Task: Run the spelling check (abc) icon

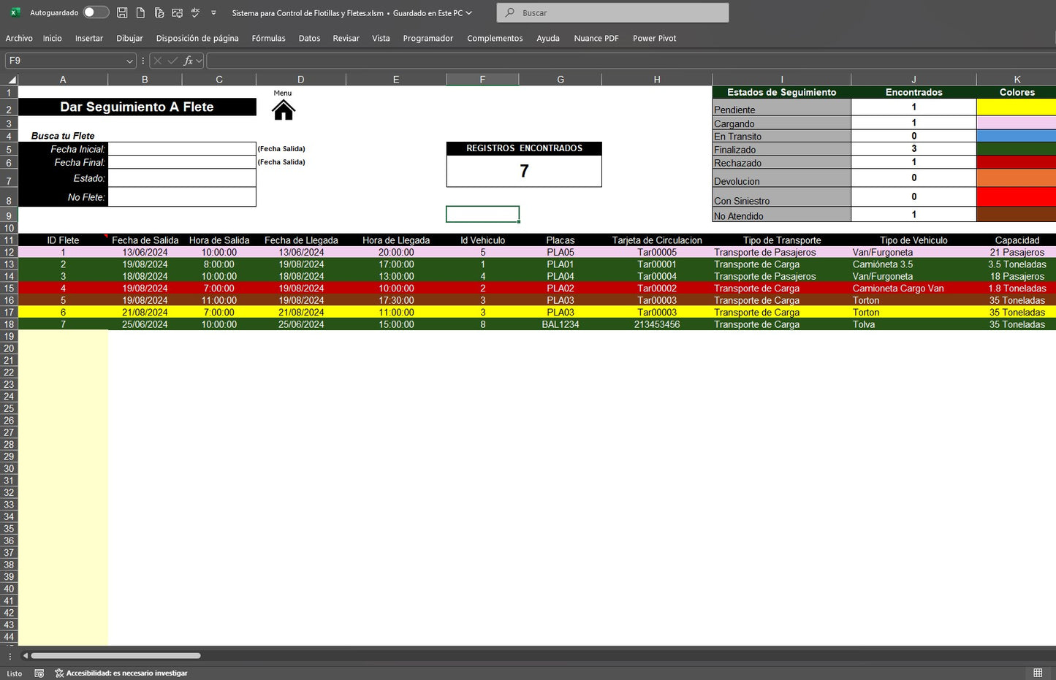Action: pyautogui.click(x=195, y=12)
